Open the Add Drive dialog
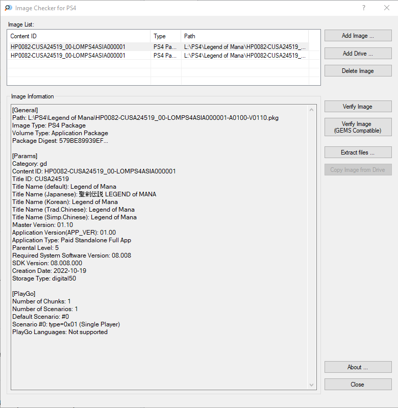The height and width of the screenshot is (408, 398). pyautogui.click(x=358, y=54)
